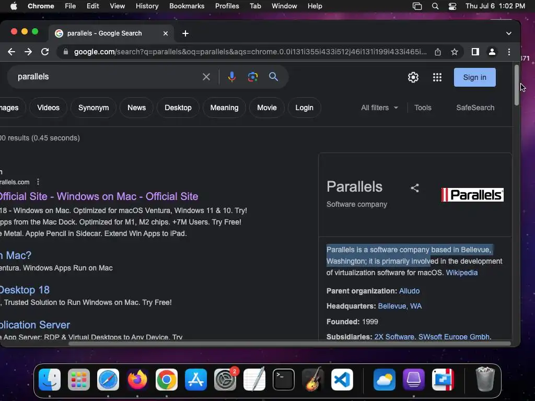Open the Wikipedia link in knowledge panel
Screen dimensions: 535x401
pos(462,273)
